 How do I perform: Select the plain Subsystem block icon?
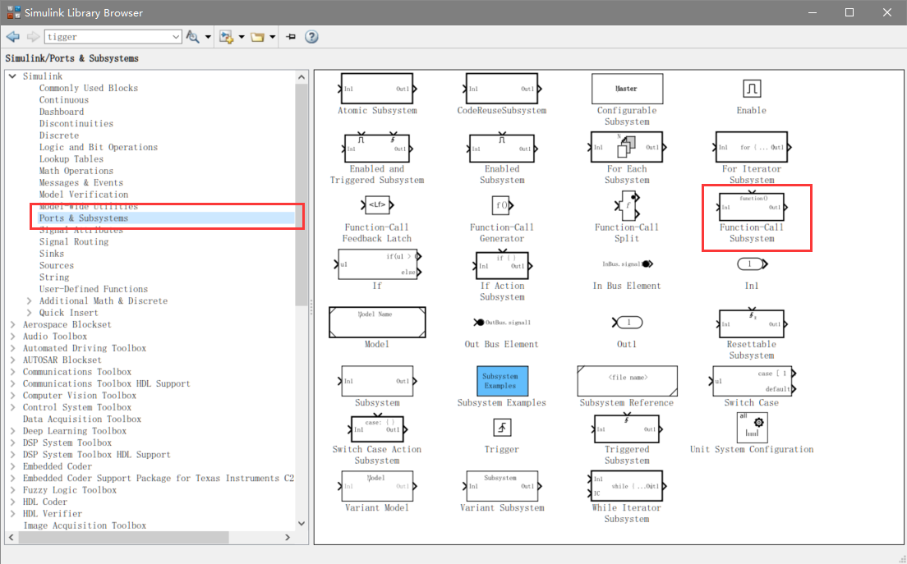click(377, 381)
